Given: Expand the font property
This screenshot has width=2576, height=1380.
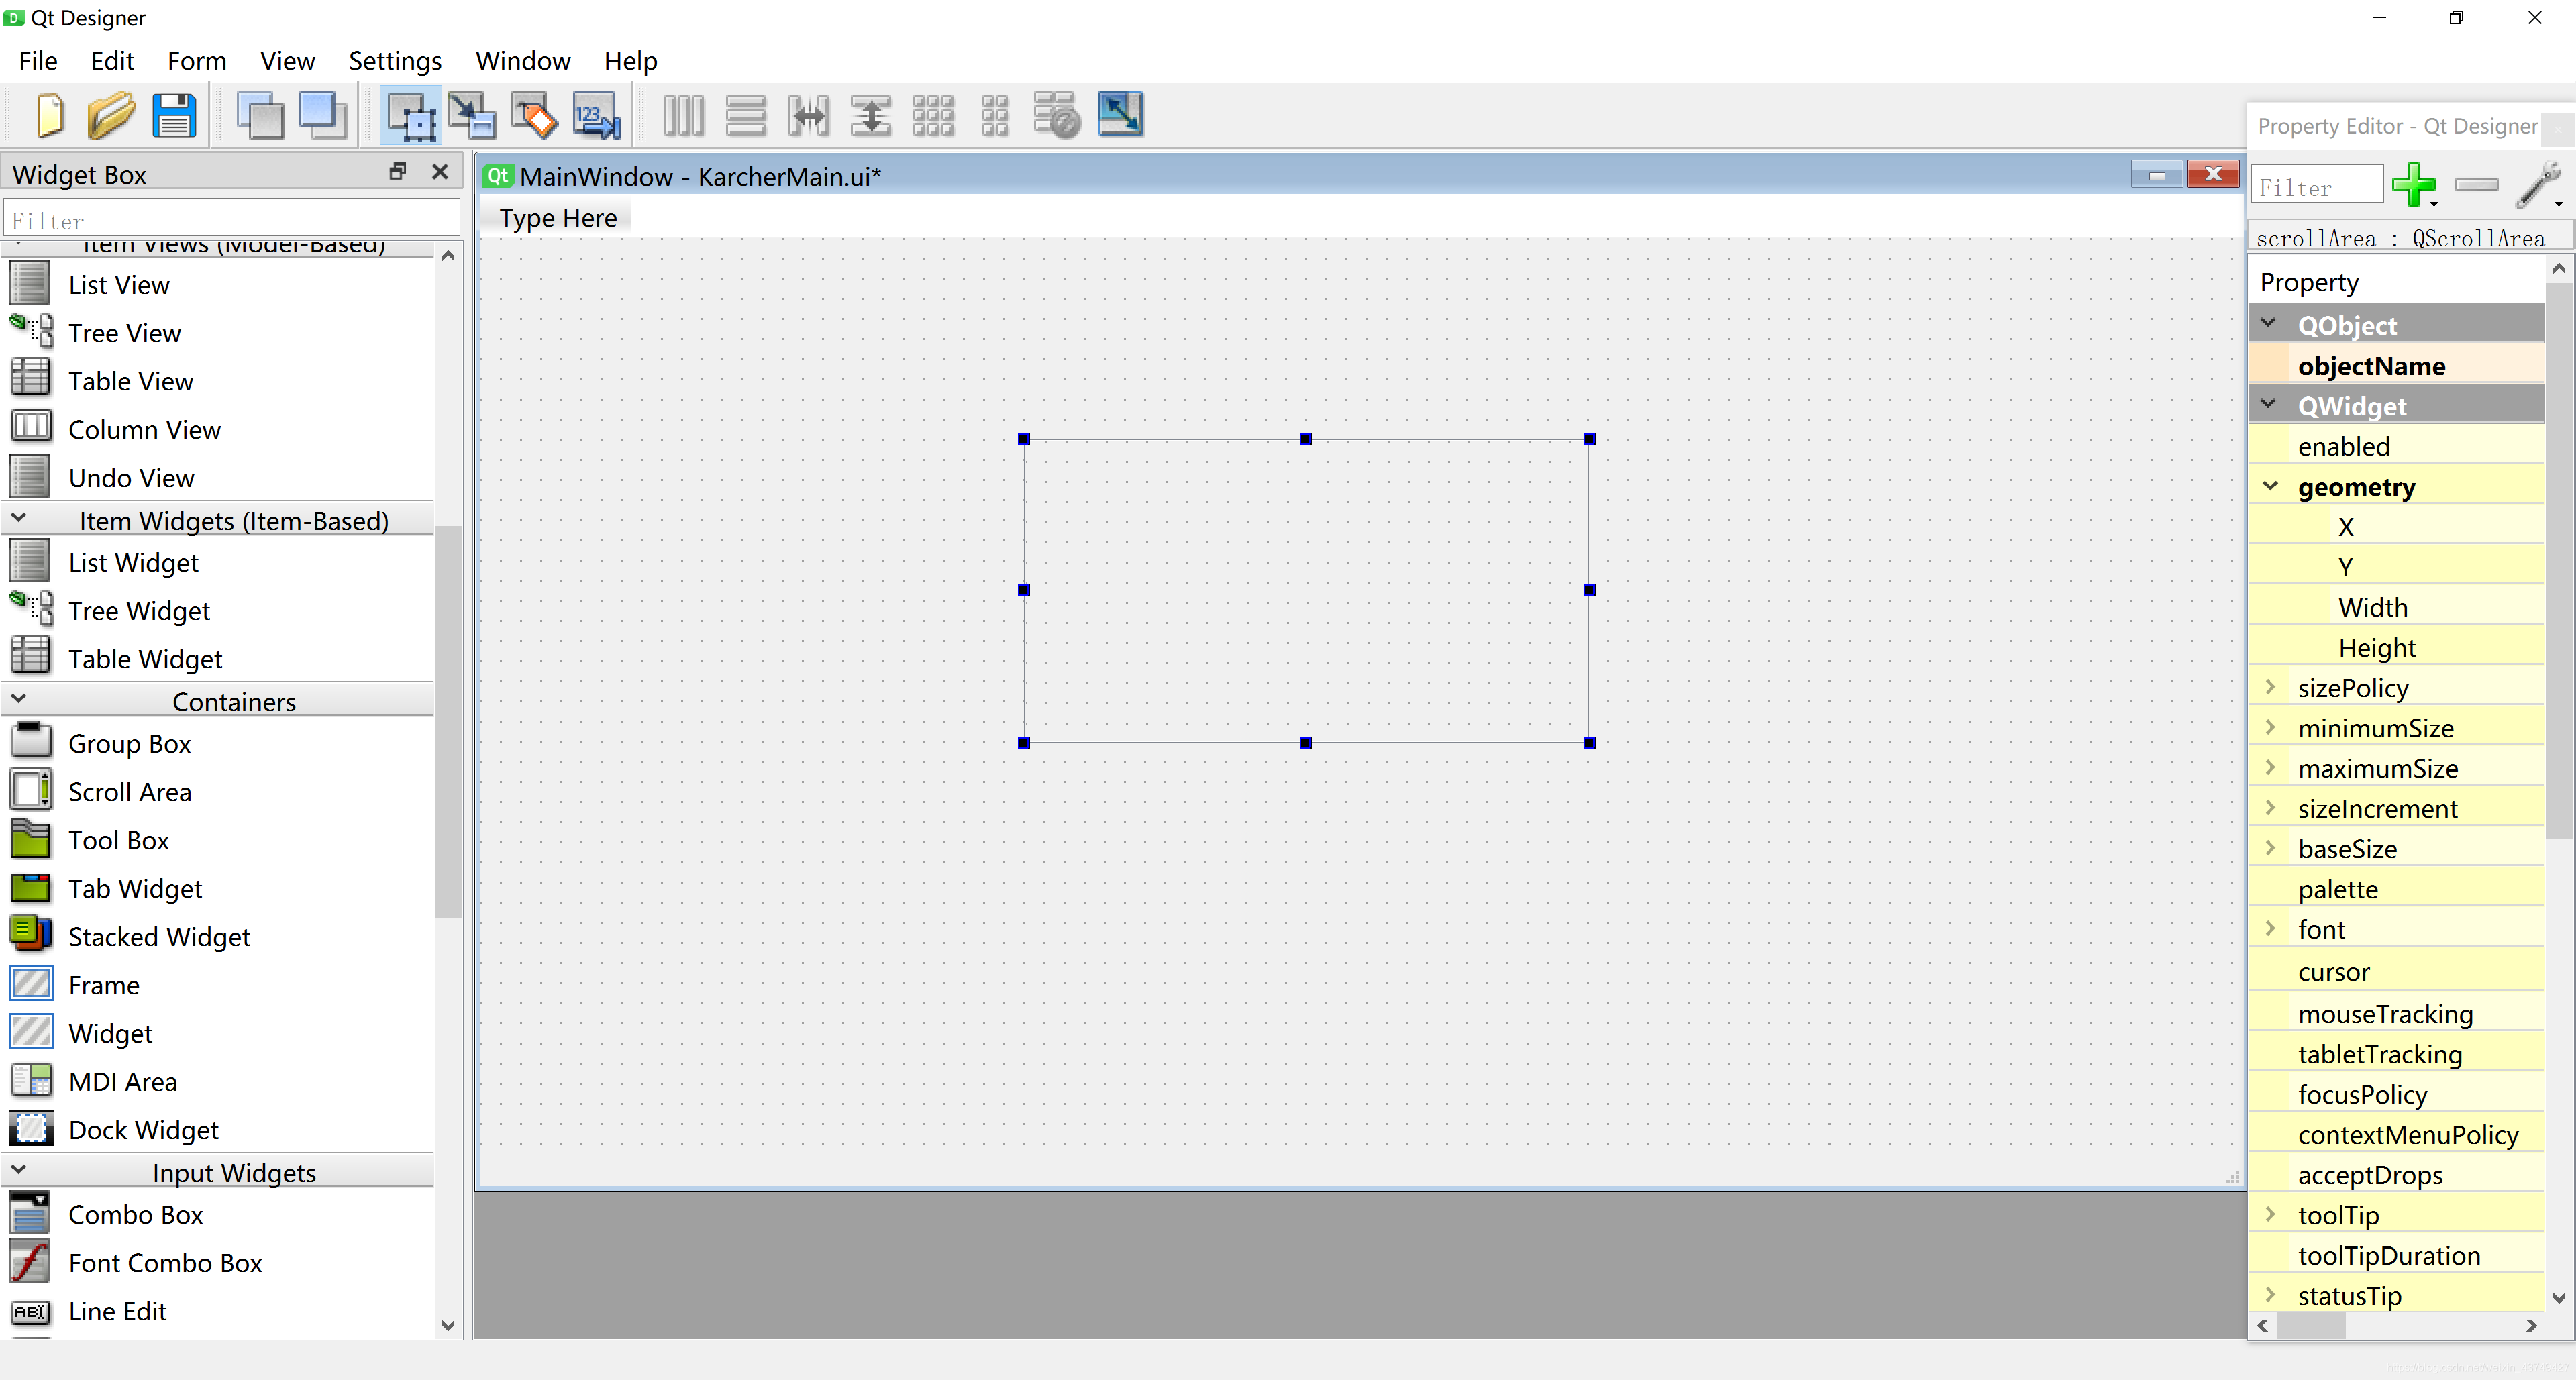Looking at the screenshot, I should (2270, 928).
